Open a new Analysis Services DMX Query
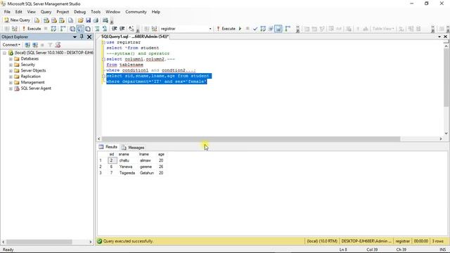 (54, 20)
